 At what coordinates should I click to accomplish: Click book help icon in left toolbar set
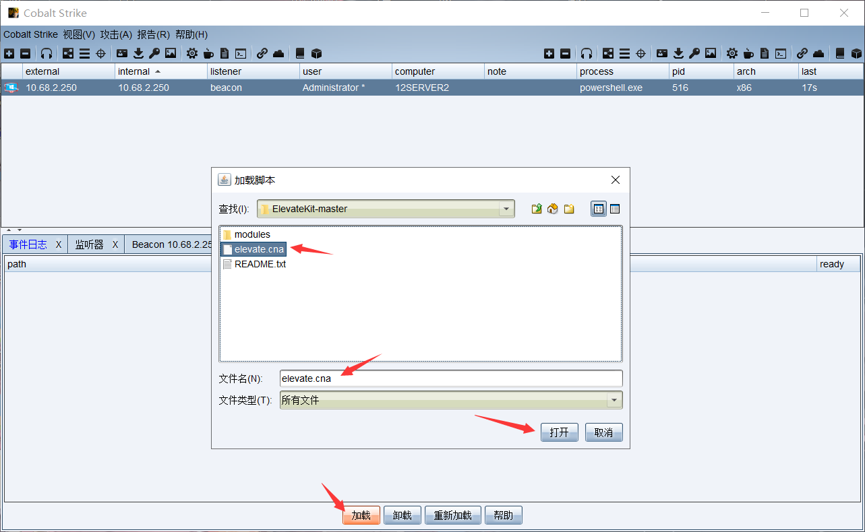[300, 53]
